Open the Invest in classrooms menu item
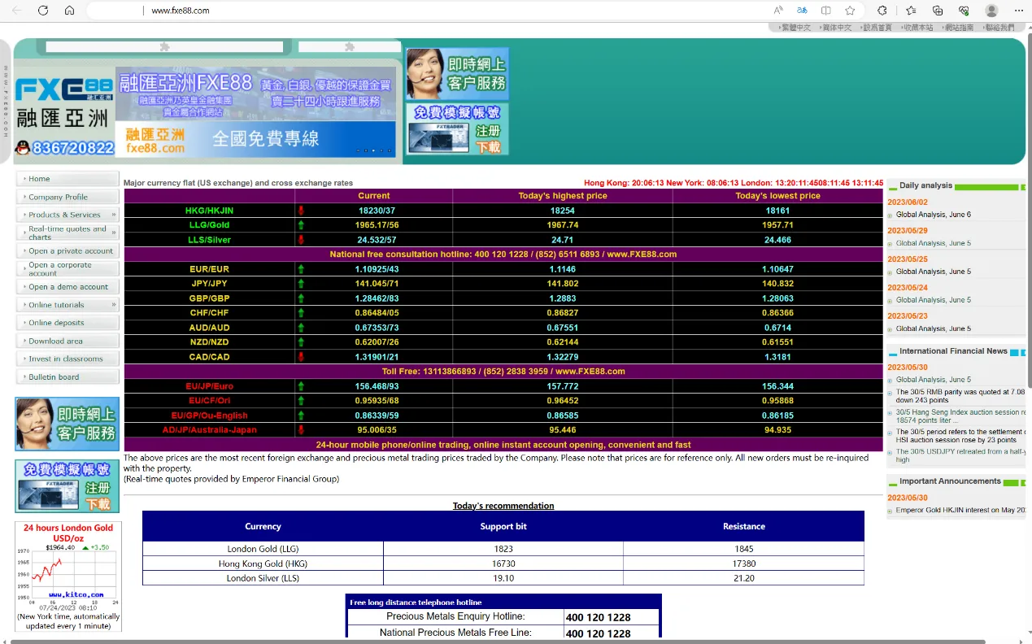Screen dimensions: 1032x644 pos(67,359)
